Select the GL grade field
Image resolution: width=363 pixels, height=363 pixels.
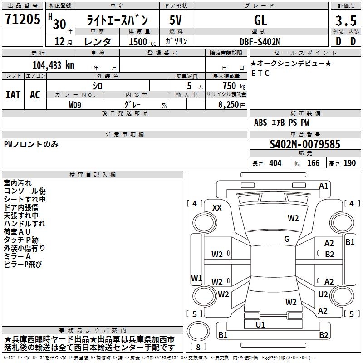tap(260, 20)
